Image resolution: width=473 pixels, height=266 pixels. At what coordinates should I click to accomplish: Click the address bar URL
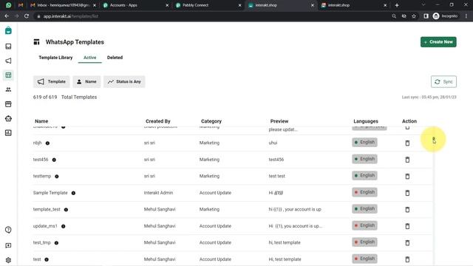(x=71, y=16)
